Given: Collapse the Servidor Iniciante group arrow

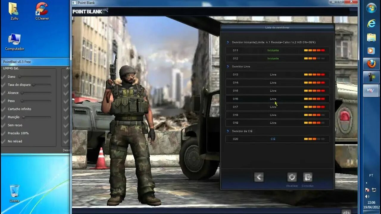Looking at the screenshot, I should 228,42.
